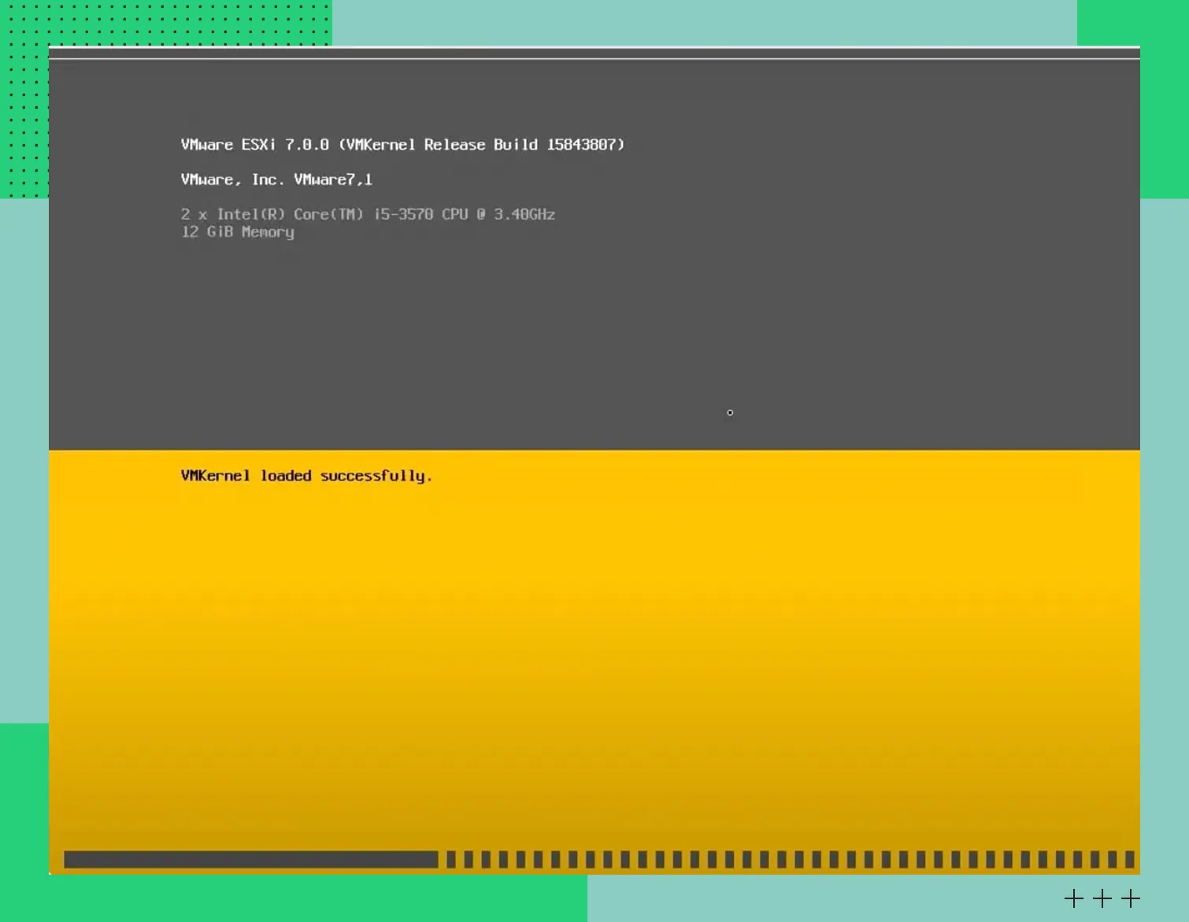Click the small circle cursor in gray panel
This screenshot has height=922, width=1189.
(x=730, y=412)
